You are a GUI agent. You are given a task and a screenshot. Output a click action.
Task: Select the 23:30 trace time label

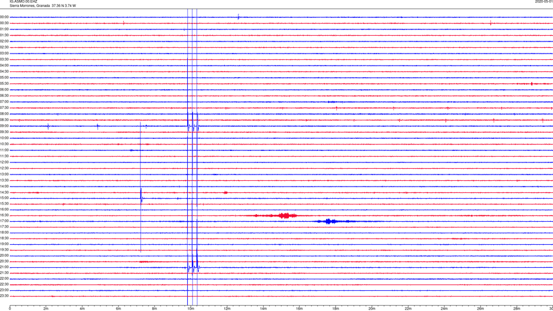5,296
